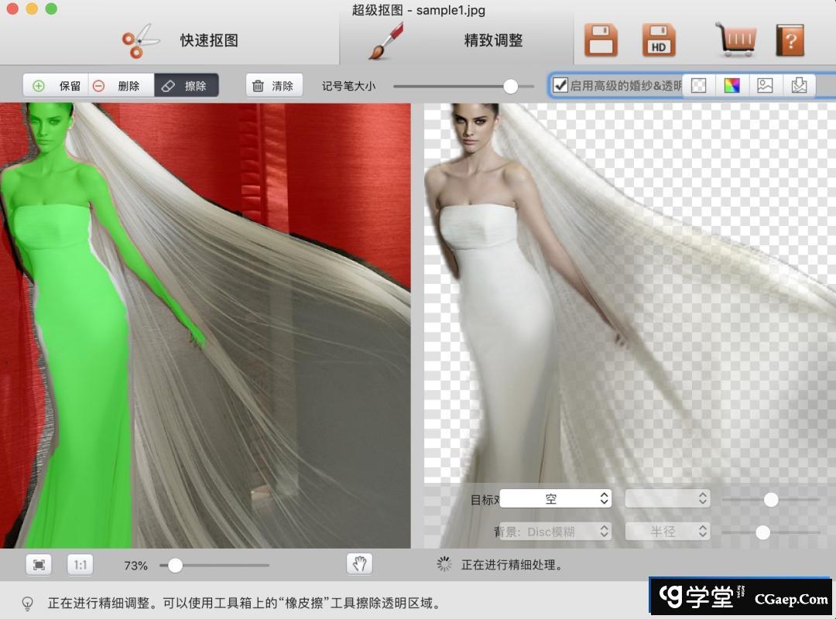Click the 记号笔大小 marker size slider
Screen dimensions: 836x619
pyautogui.click(x=463, y=86)
